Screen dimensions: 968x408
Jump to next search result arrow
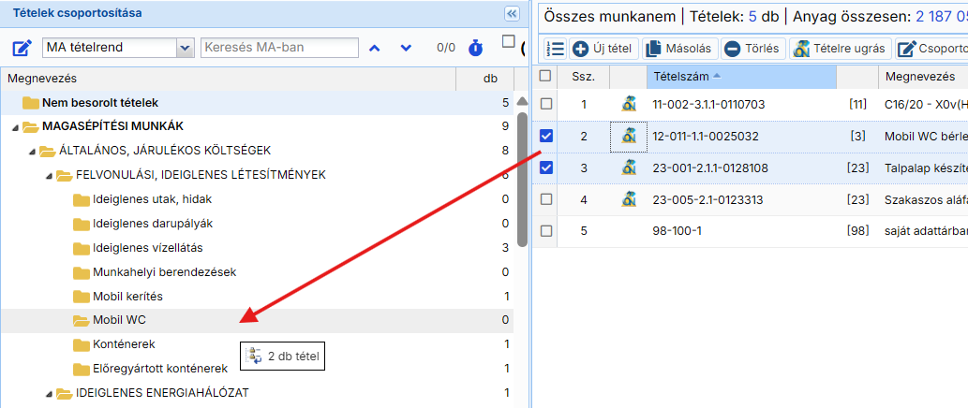(406, 48)
